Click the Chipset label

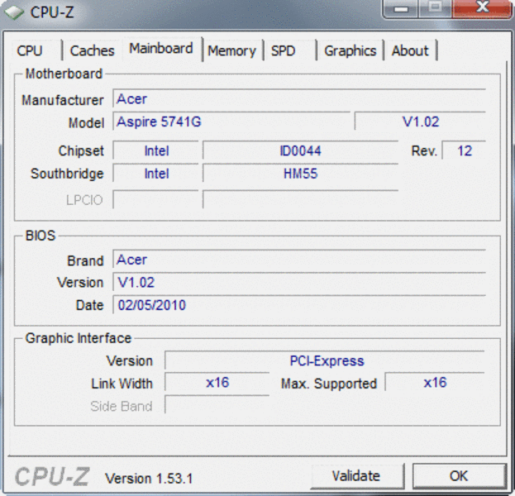pyautogui.click(x=81, y=151)
